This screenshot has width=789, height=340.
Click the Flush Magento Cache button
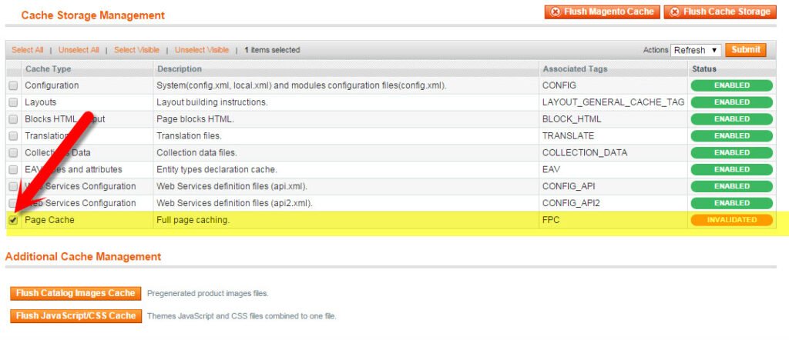tap(602, 12)
